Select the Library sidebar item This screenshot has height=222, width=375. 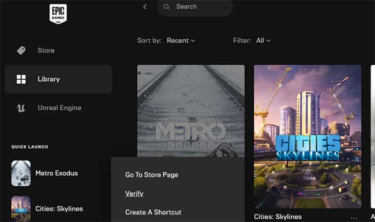pyautogui.click(x=58, y=79)
